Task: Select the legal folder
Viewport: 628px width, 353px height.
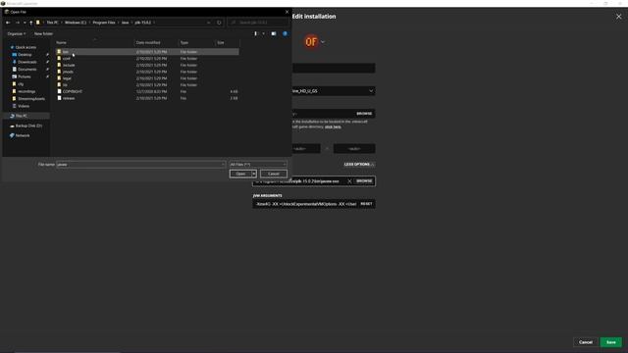Action: coord(147,78)
